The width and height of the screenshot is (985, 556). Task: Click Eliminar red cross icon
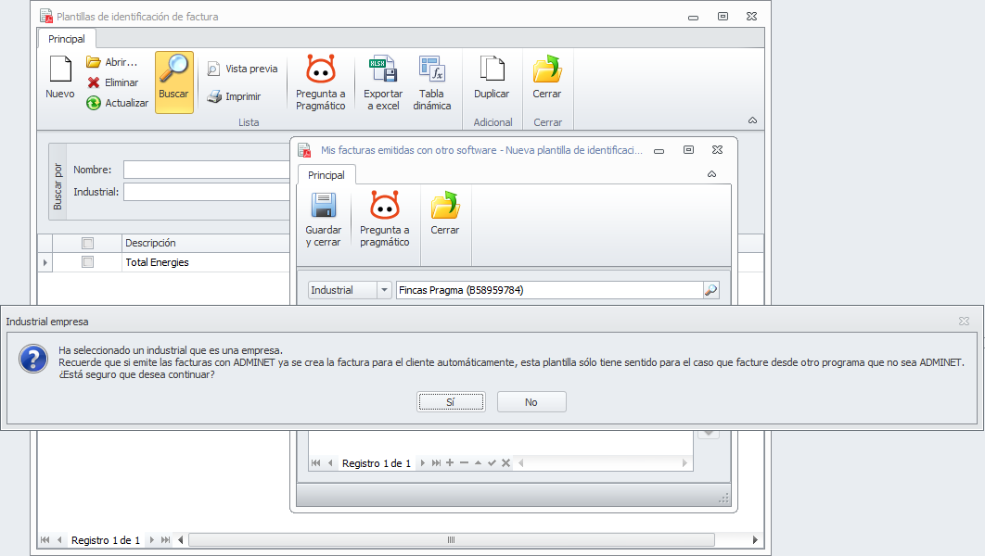[x=94, y=82]
